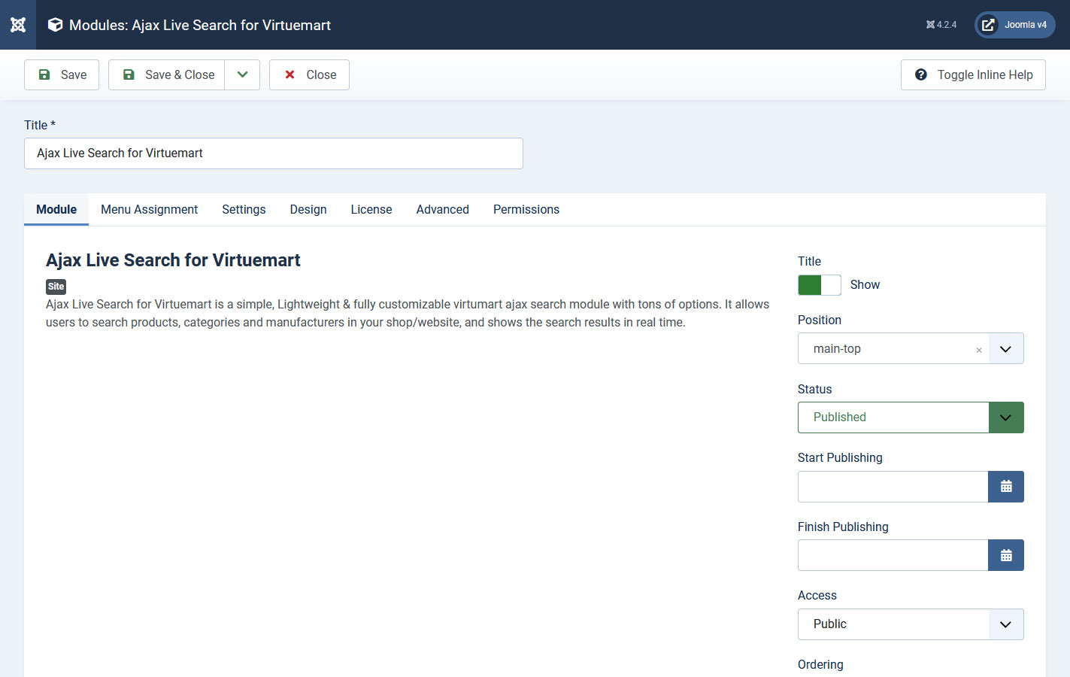Image resolution: width=1070 pixels, height=677 pixels.
Task: Click Save & Close button
Action: click(167, 74)
